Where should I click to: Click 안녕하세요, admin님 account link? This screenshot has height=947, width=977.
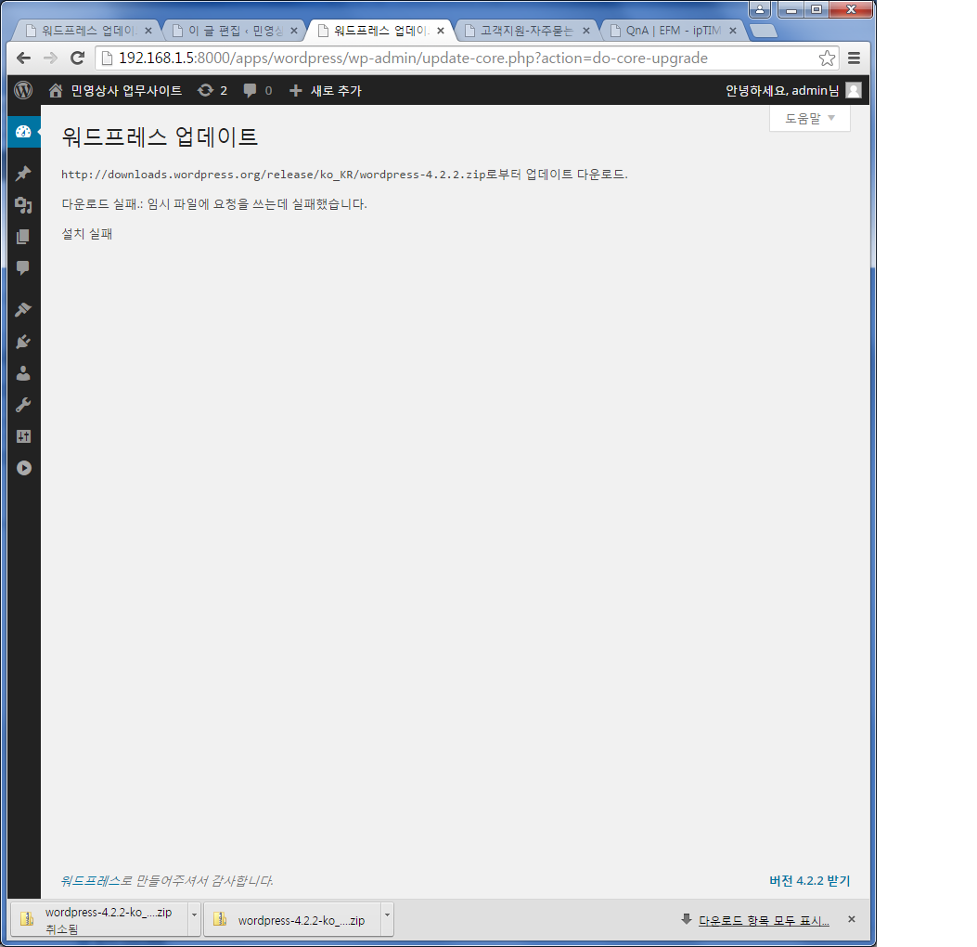pyautogui.click(x=782, y=90)
